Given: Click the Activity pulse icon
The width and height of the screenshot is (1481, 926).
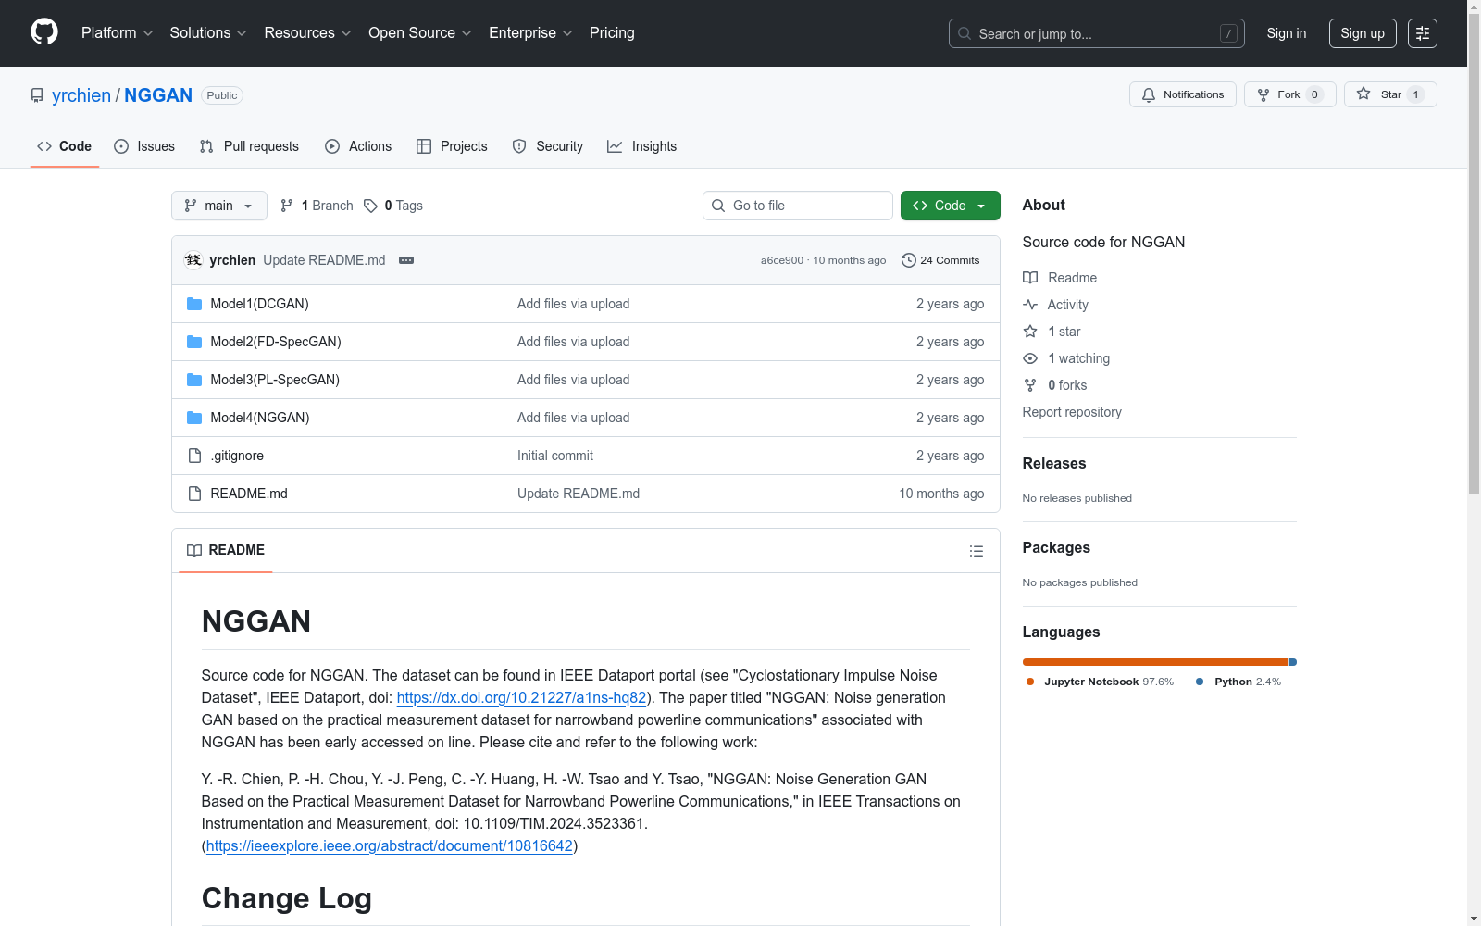Looking at the screenshot, I should (1030, 305).
